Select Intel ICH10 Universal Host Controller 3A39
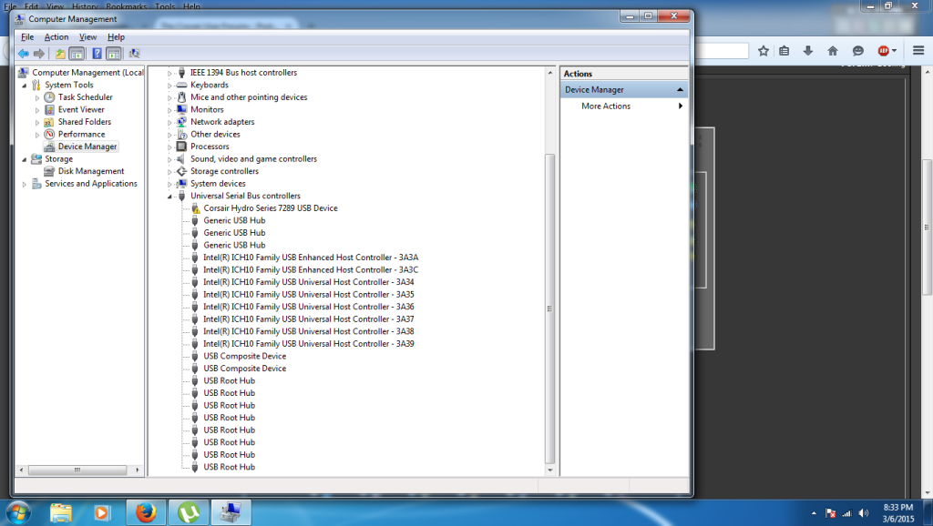Image resolution: width=933 pixels, height=526 pixels. (308, 343)
